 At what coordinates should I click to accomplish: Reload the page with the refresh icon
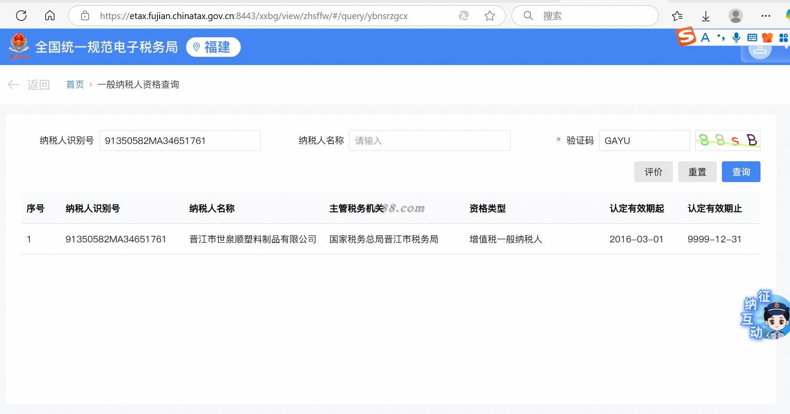click(21, 16)
